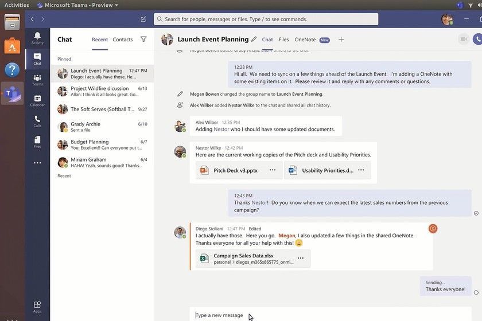Click the 'Thanks everyone!' sending message
482x321 pixels.
click(445, 286)
